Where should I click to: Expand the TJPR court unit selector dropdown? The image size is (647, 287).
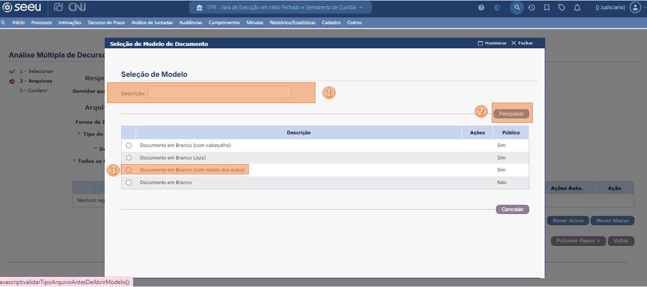[281, 8]
